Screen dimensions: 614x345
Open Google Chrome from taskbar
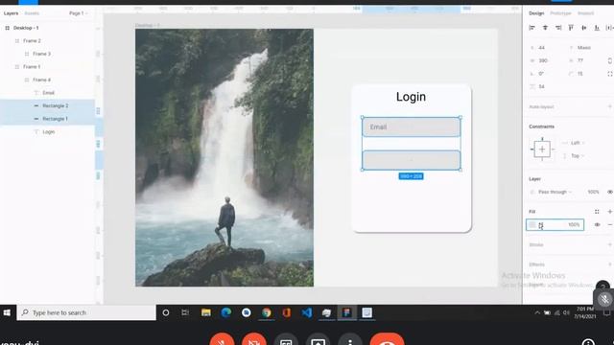click(x=267, y=313)
